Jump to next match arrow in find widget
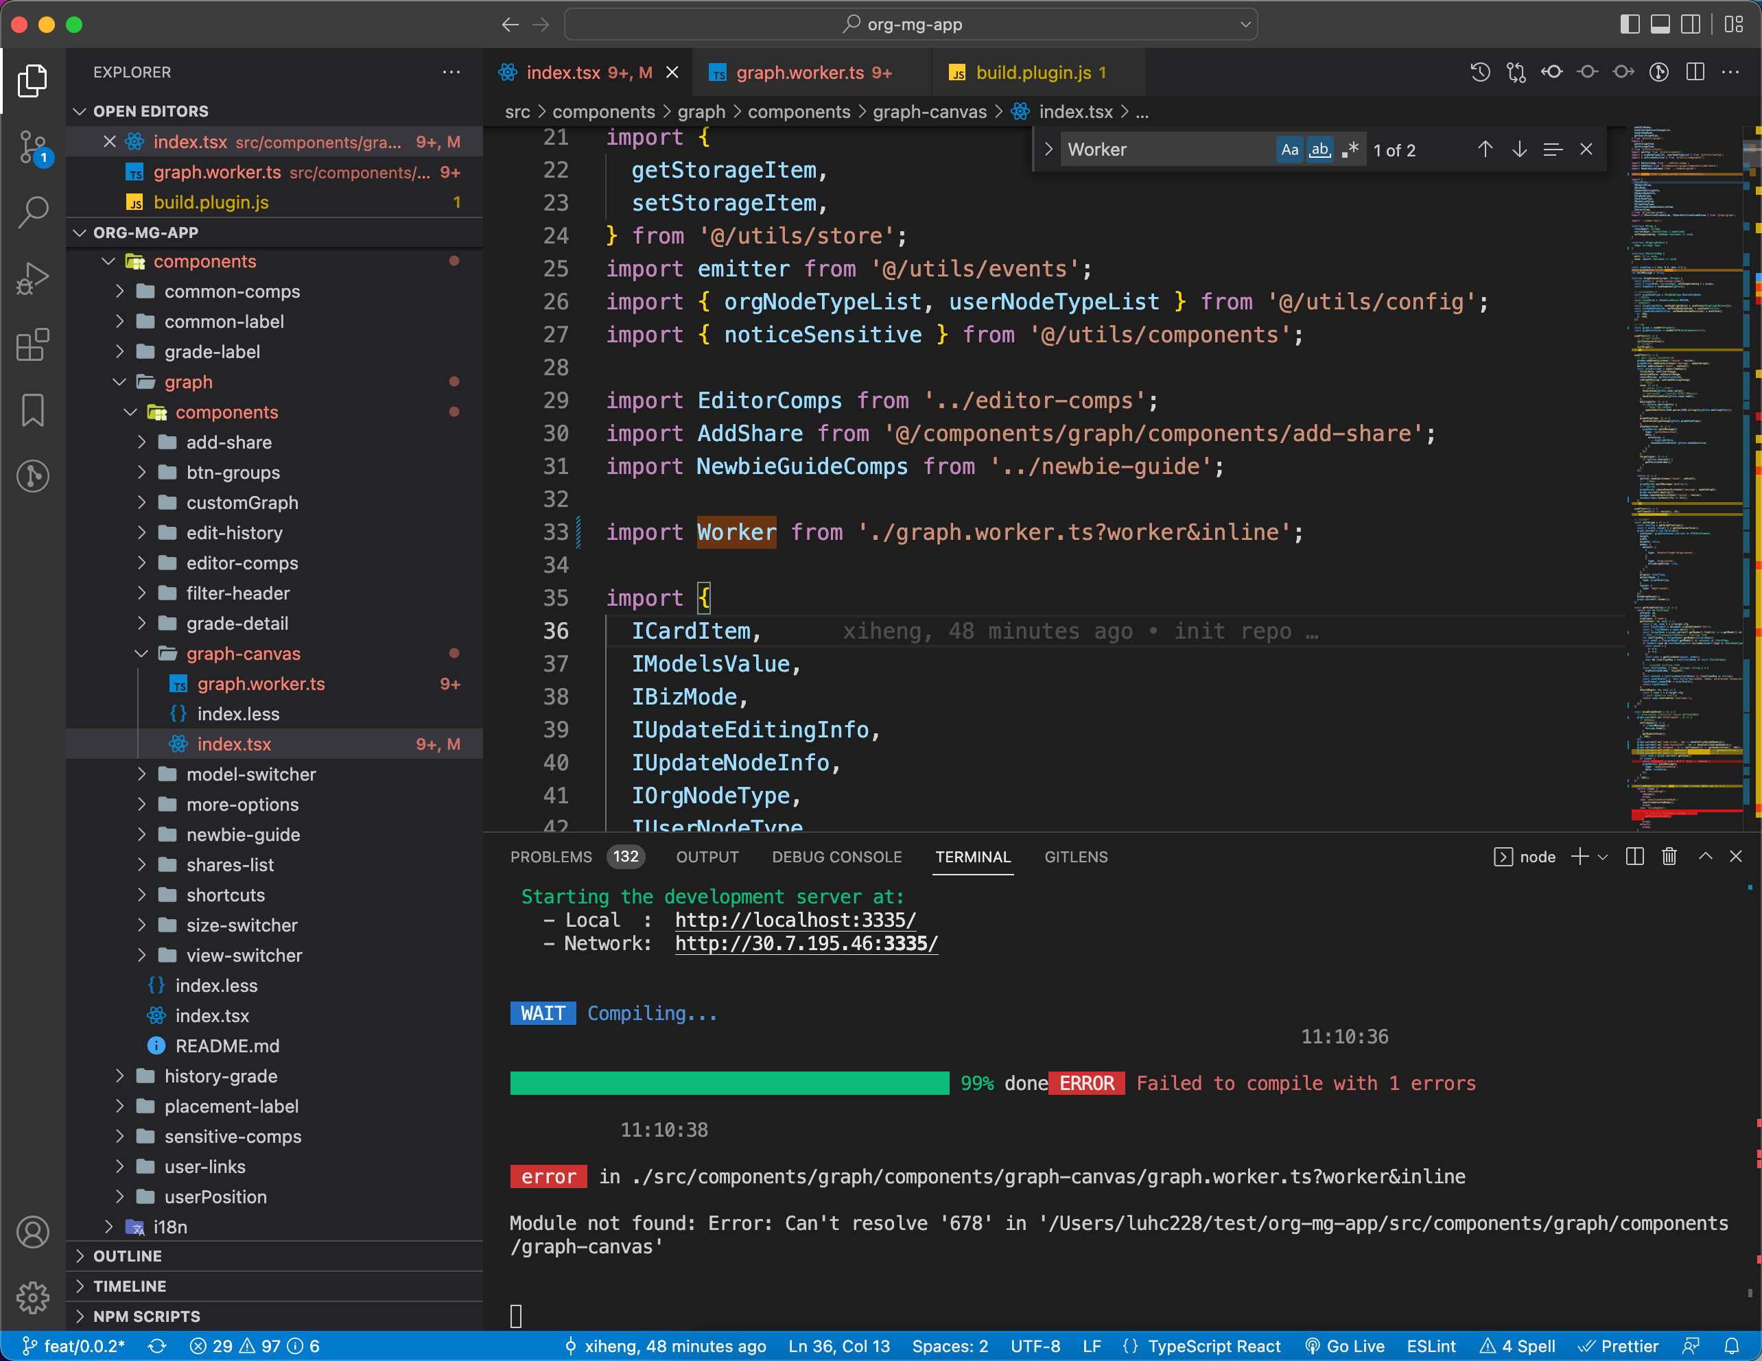Viewport: 1762px width, 1361px height. (1519, 150)
